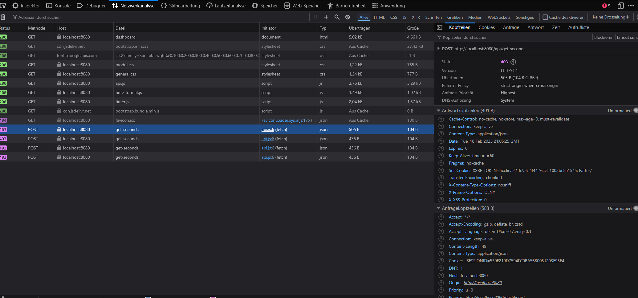Open the Konsole tab
Image resolution: width=638 pixels, height=298 pixels.
point(59,6)
